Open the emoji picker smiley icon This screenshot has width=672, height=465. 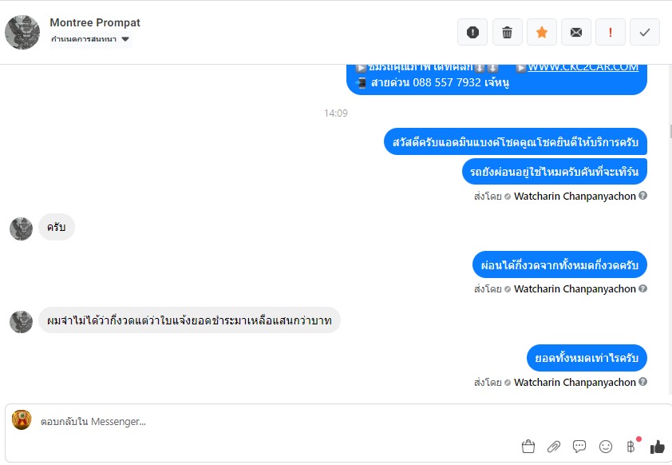(605, 447)
